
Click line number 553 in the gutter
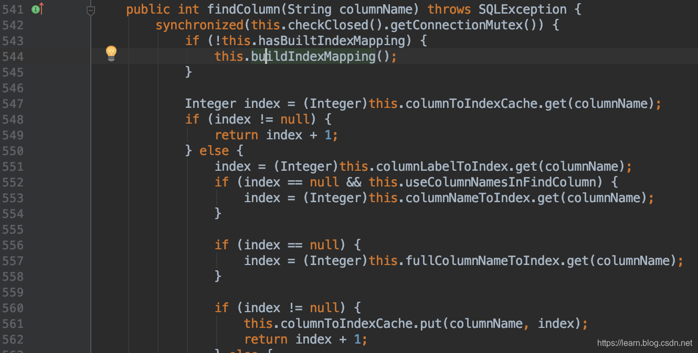pos(13,198)
